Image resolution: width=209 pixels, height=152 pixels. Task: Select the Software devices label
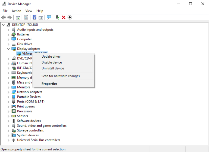(x=29, y=121)
